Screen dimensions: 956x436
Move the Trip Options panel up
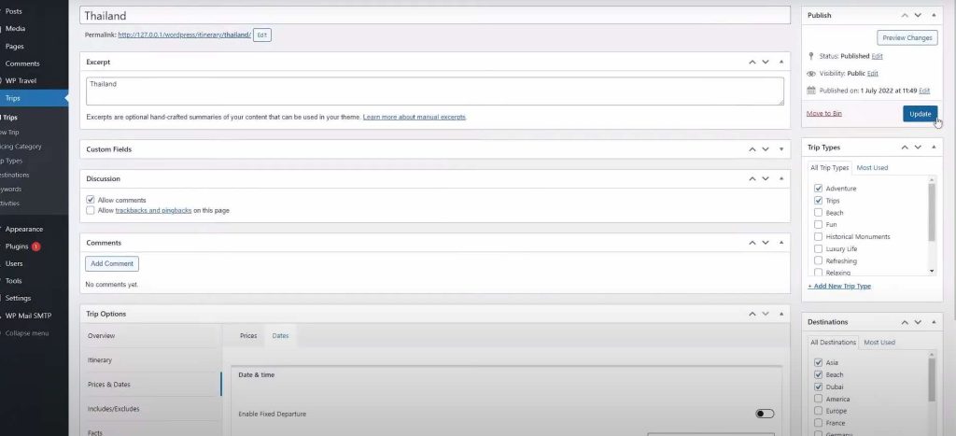[752, 314]
